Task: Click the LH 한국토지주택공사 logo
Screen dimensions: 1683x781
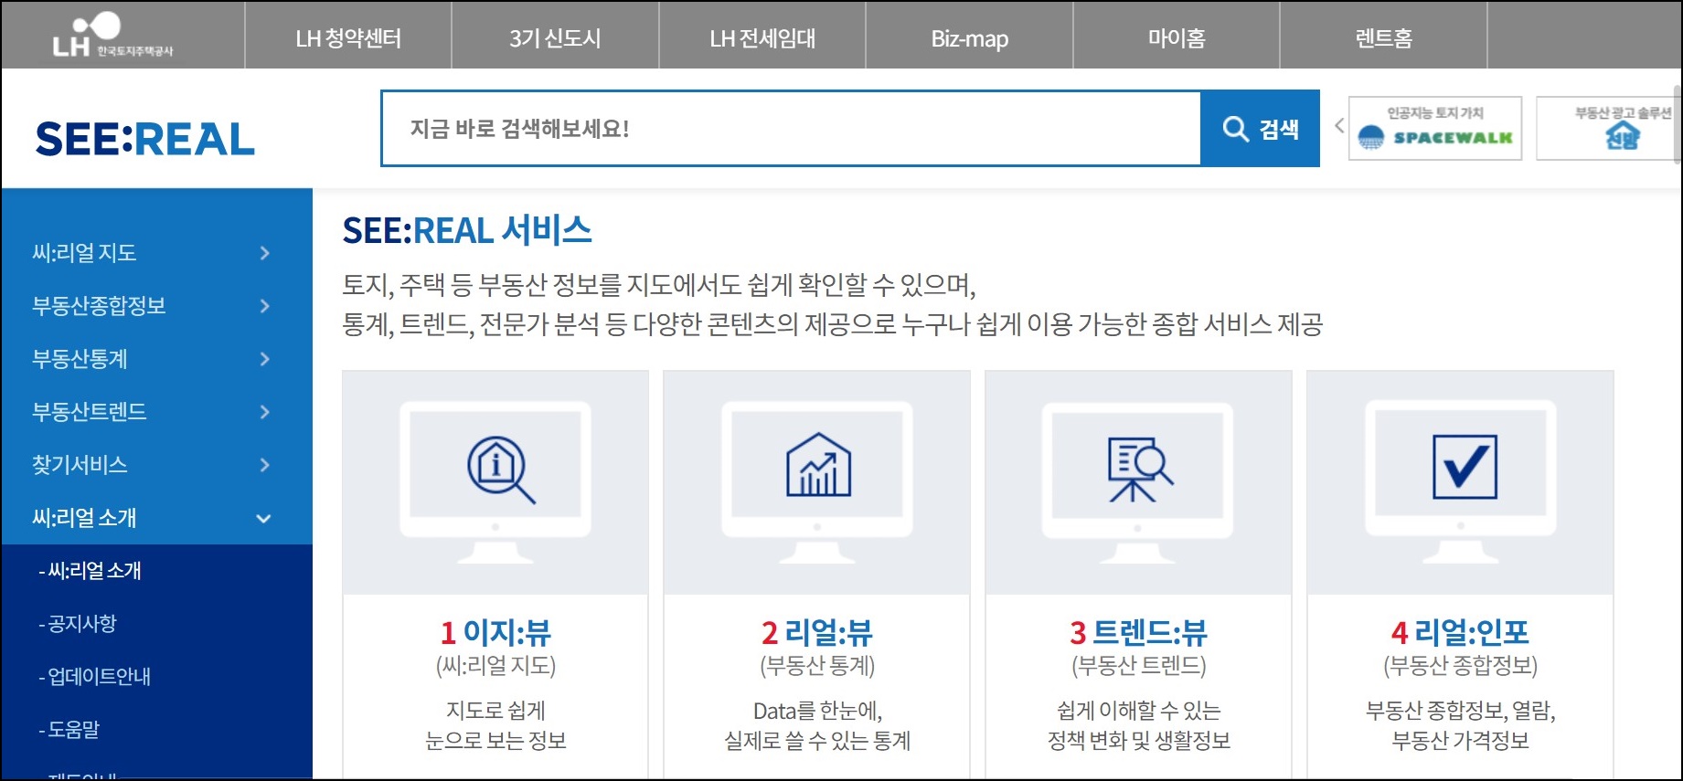Action: pos(112,37)
